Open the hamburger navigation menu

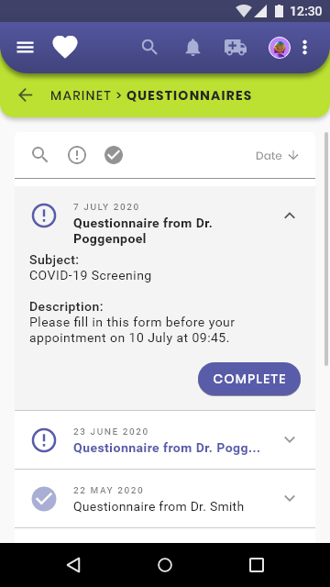point(25,48)
